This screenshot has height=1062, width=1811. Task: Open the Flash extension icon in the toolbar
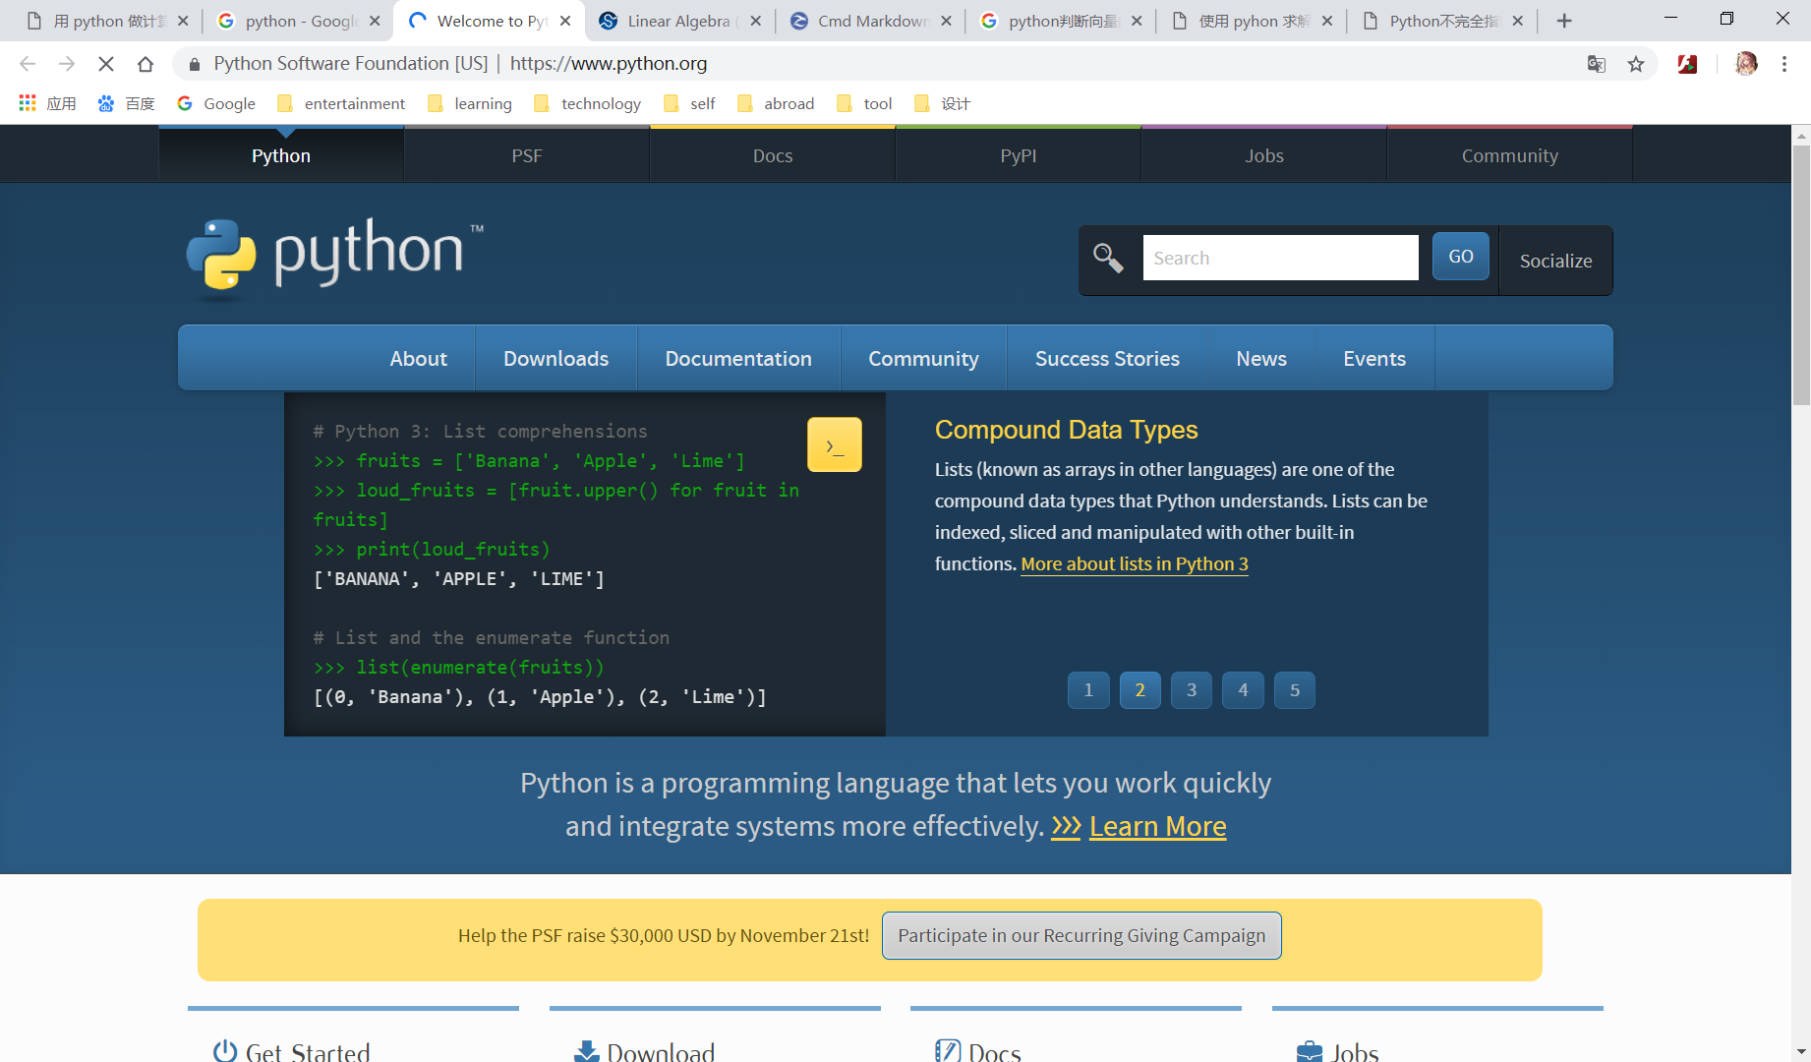1687,63
